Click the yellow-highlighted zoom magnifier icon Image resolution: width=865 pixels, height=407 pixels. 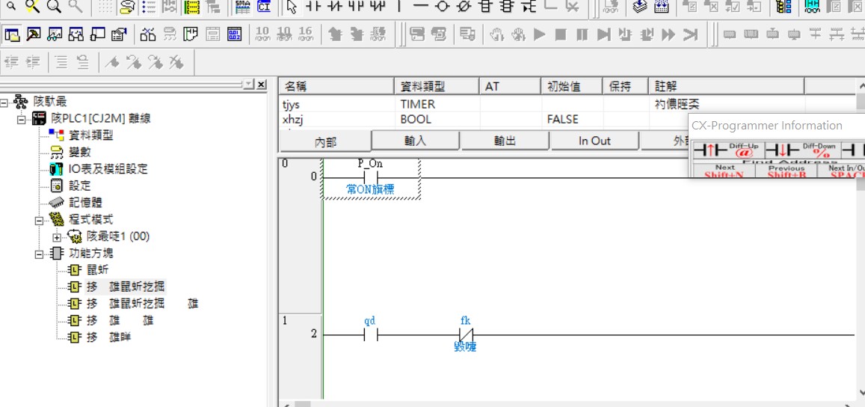[x=32, y=7]
